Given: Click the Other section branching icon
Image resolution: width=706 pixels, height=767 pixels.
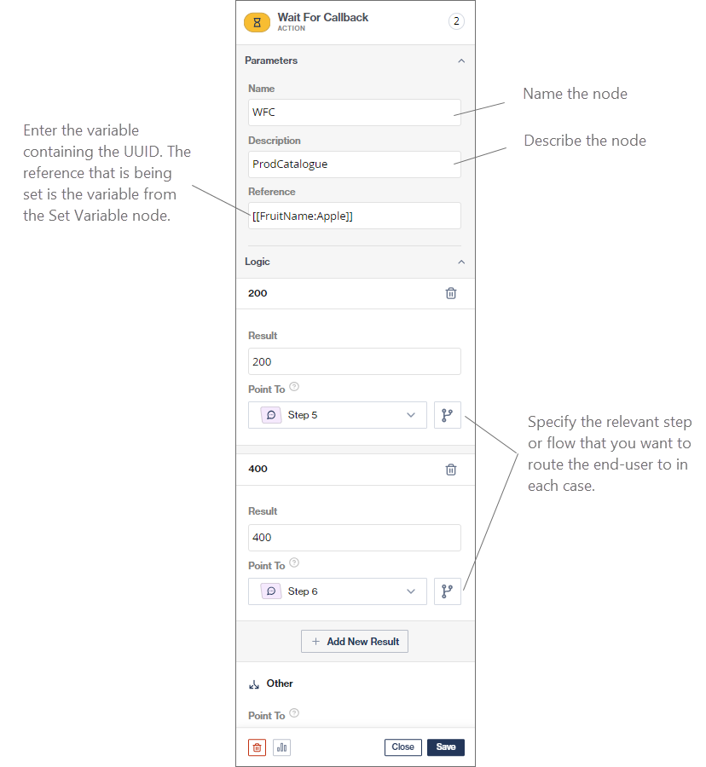Looking at the screenshot, I should click(253, 683).
